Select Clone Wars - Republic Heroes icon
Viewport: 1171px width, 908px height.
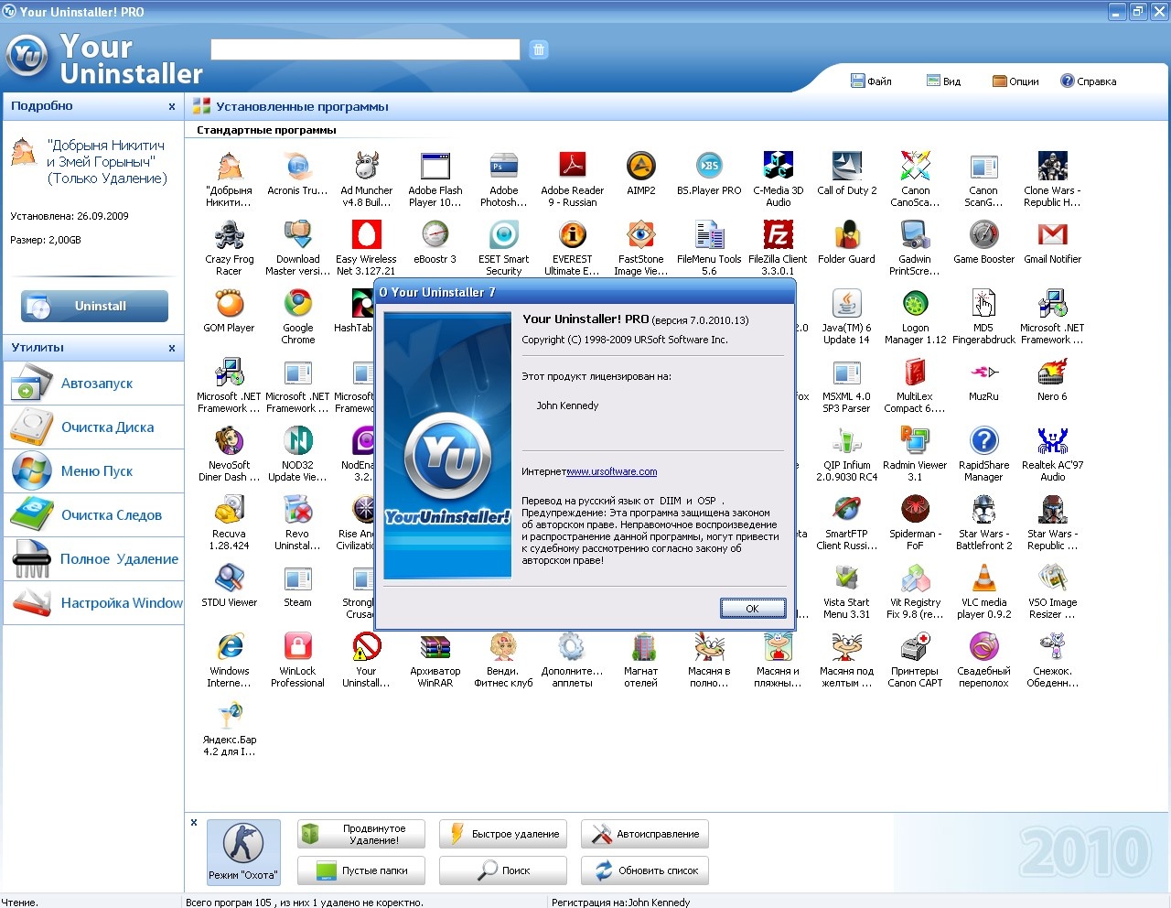point(1052,167)
